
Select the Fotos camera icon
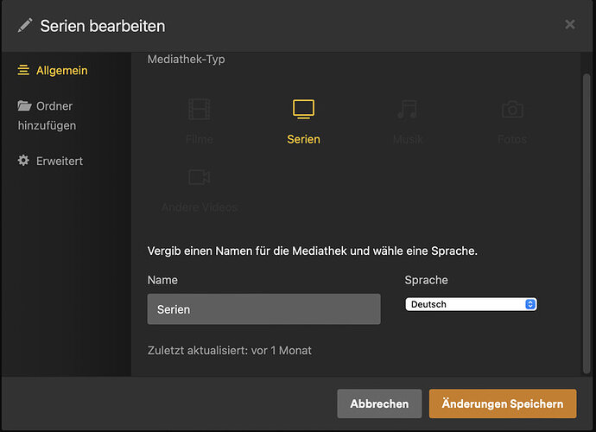[511, 110]
